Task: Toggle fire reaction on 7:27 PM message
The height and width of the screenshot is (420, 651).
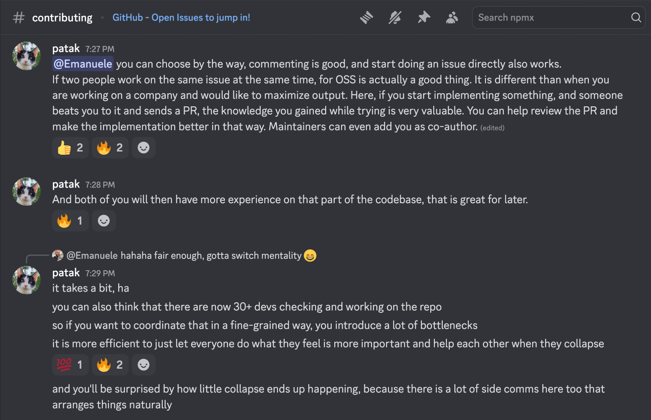Action: click(x=110, y=148)
